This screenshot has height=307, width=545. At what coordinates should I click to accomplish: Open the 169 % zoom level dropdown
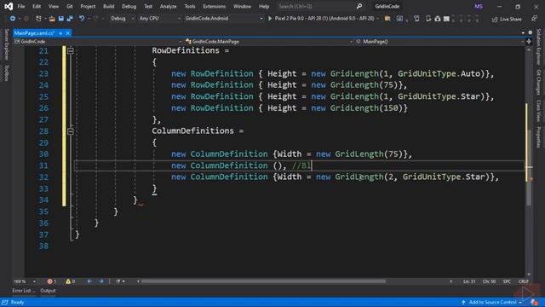coord(25,281)
